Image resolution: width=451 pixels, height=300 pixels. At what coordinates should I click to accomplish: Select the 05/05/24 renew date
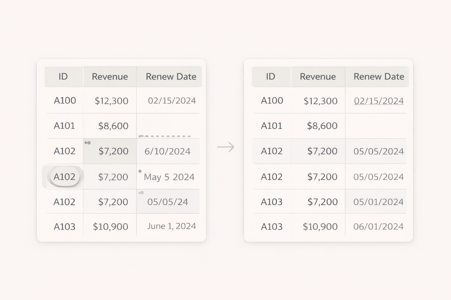pyautogui.click(x=168, y=202)
